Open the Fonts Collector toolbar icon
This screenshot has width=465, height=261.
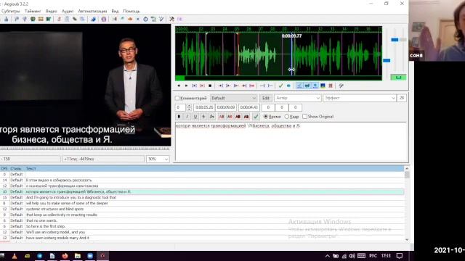(82, 19)
